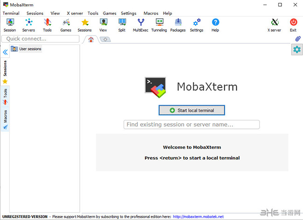This screenshot has height=220, width=303.
Task: Click the Start local terminal button
Action: click(x=192, y=110)
